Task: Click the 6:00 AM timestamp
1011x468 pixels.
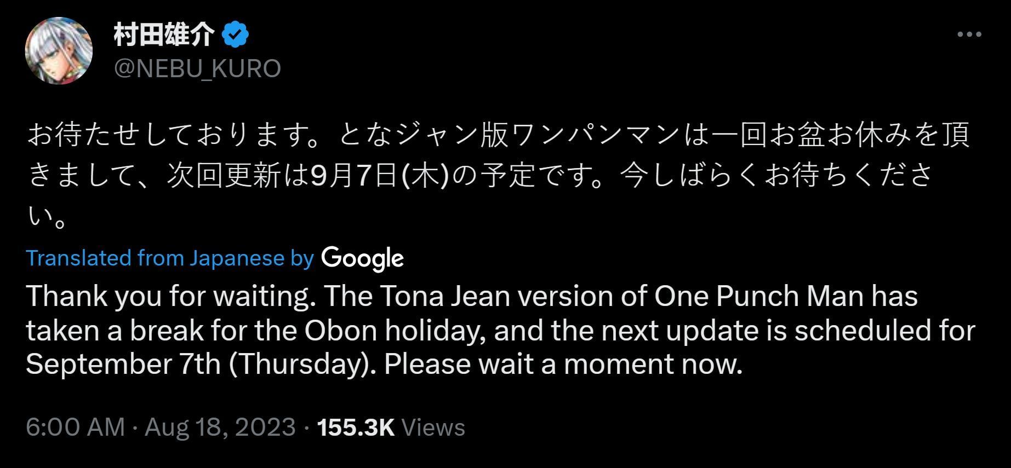Action: point(76,427)
